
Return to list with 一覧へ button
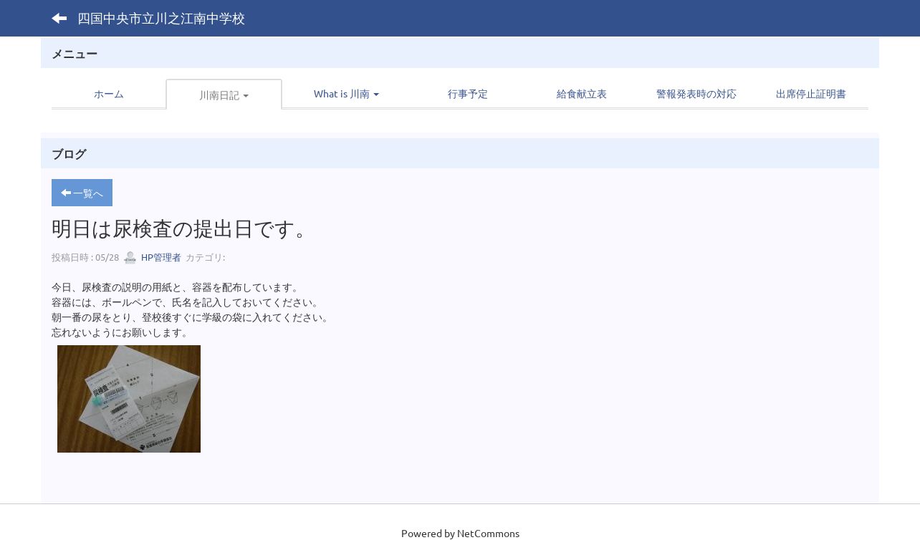(x=82, y=193)
